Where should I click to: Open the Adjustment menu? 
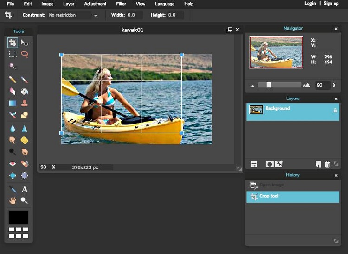[x=95, y=4]
